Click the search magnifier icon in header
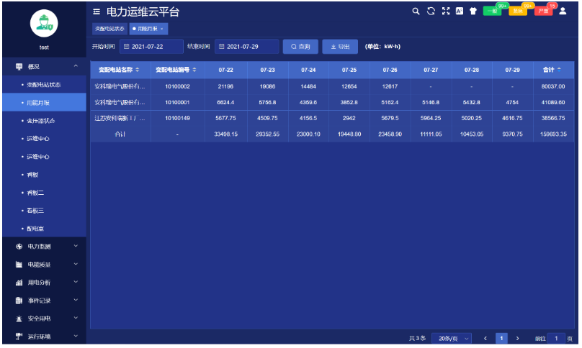The image size is (582, 348). [x=416, y=12]
